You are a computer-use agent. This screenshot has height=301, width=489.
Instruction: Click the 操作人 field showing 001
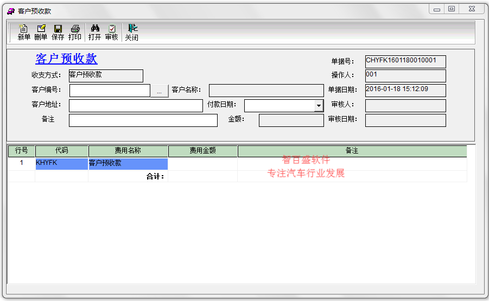[x=405, y=76]
